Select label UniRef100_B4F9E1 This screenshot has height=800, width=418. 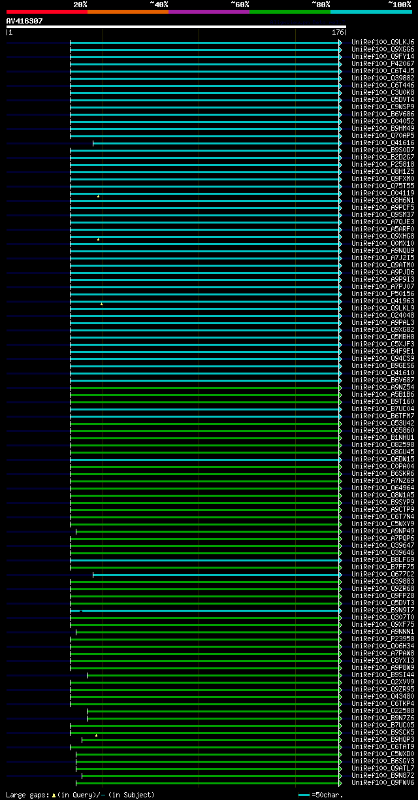click(383, 351)
